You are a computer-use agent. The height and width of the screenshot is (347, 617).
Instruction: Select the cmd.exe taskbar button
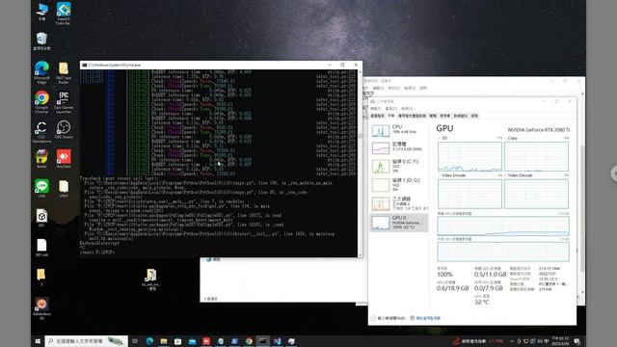coord(263,341)
